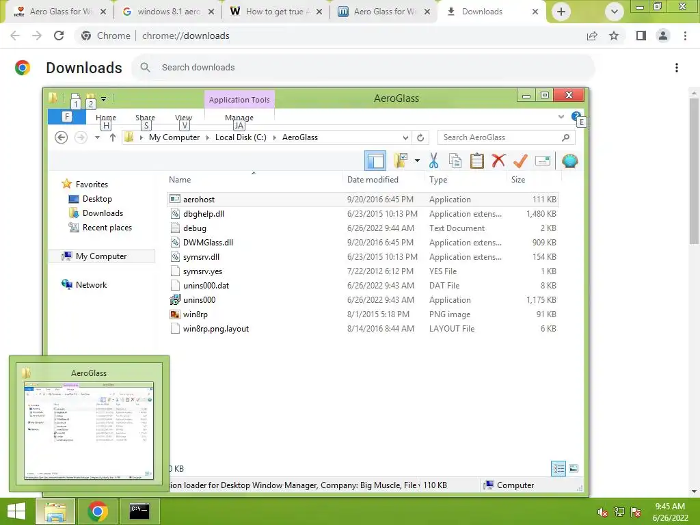Screen dimensions: 700x525
Task: Open Chrome Downloads page more actions menu
Action: click(x=676, y=68)
